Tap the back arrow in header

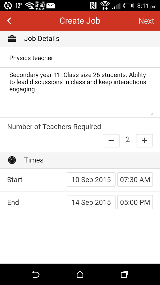pyautogui.click(x=9, y=21)
